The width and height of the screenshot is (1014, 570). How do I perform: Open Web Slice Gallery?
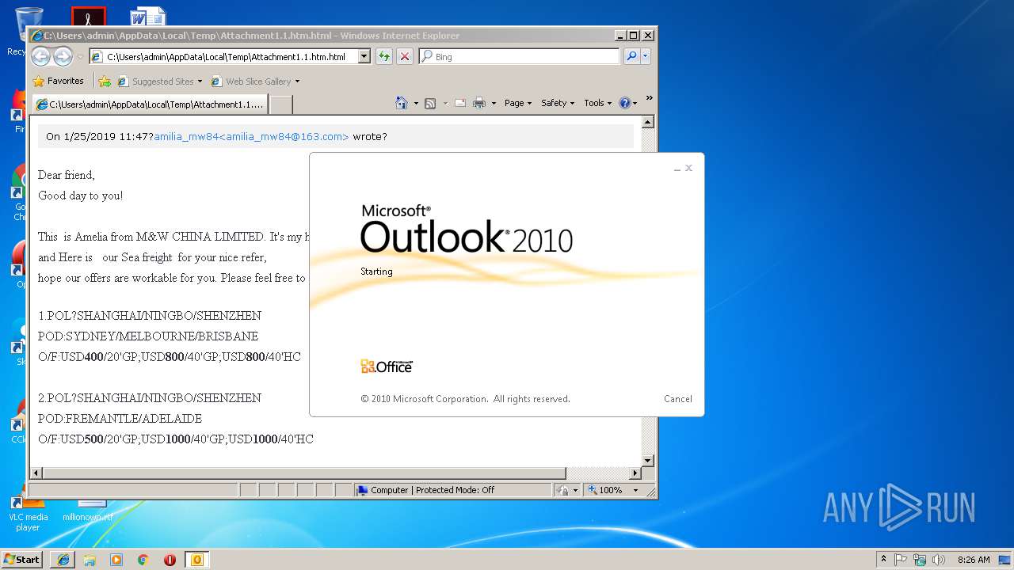coord(250,81)
